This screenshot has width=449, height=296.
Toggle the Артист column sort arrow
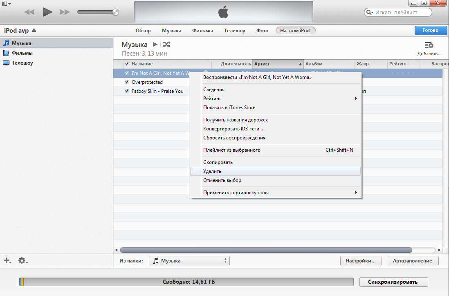pos(300,64)
